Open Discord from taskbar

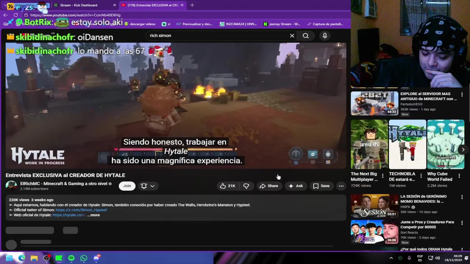tap(97, 258)
